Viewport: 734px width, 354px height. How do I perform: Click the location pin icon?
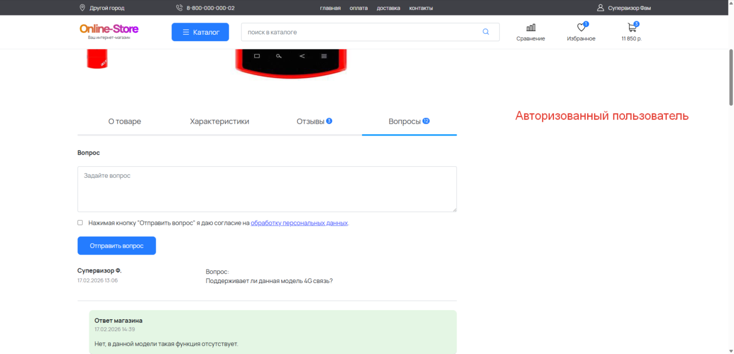click(83, 8)
